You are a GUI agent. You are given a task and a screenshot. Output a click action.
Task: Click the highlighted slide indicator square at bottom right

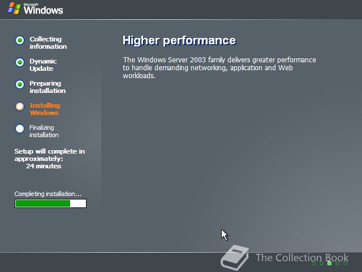[x=329, y=263]
